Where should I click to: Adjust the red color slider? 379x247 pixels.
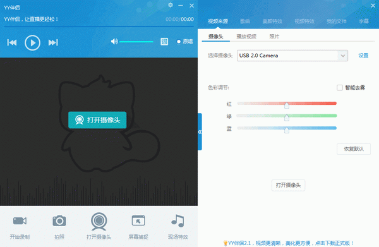(287, 104)
